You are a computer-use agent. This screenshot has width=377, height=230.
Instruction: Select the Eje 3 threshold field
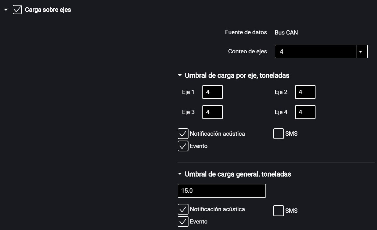[x=212, y=112]
